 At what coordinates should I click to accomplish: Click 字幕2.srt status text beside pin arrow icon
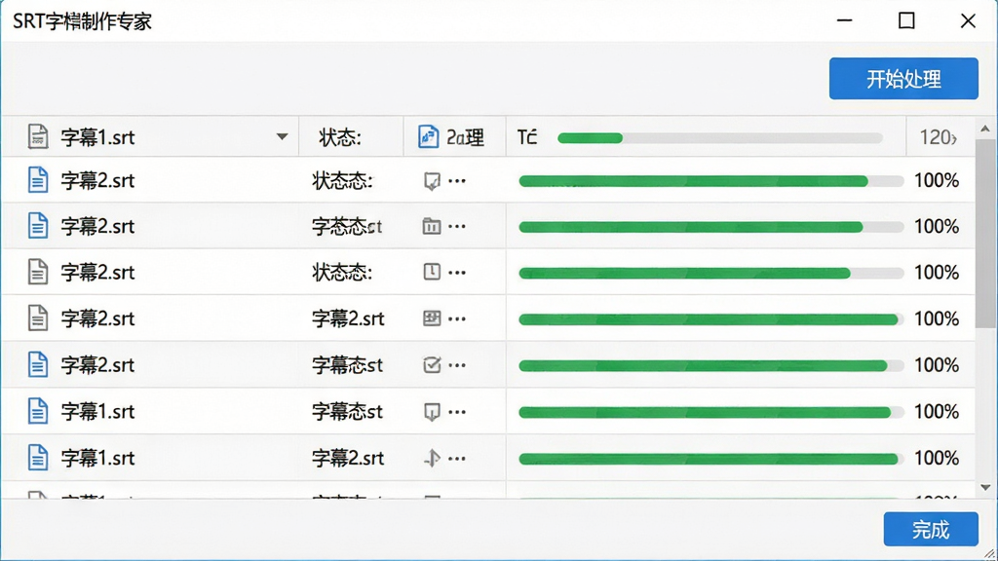[348, 459]
